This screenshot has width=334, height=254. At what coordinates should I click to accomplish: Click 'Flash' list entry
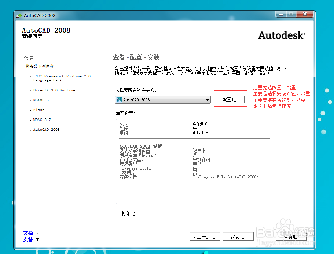point(39,110)
